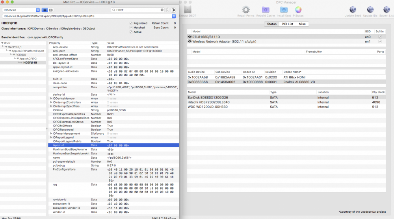Click the Value column header
394x219 pixels.
point(143,43)
